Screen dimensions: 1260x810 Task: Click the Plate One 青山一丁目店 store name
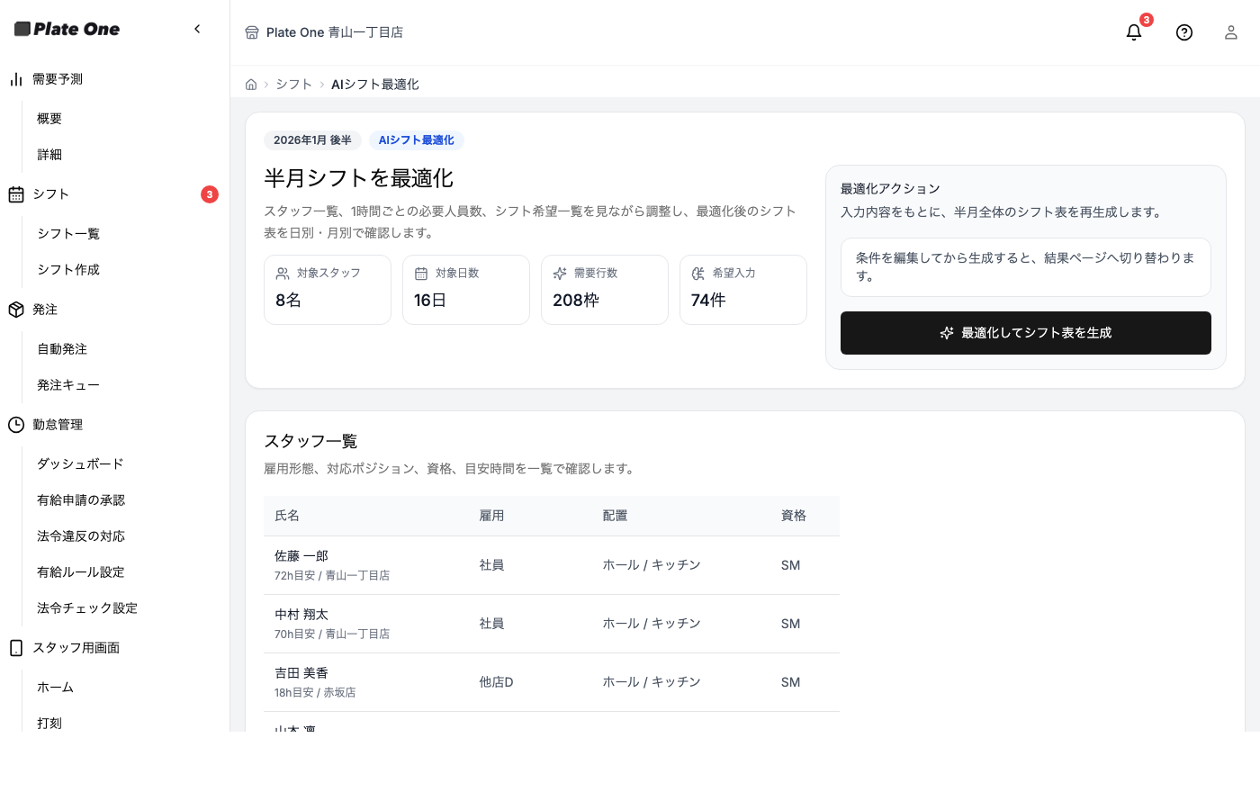pyautogui.click(x=335, y=32)
